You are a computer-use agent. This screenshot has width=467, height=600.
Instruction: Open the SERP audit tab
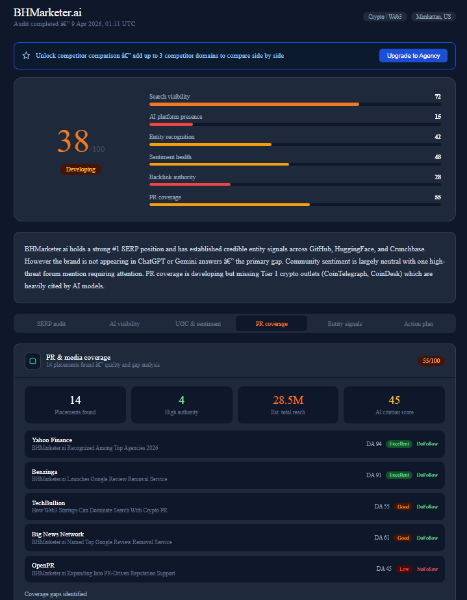[51, 324]
